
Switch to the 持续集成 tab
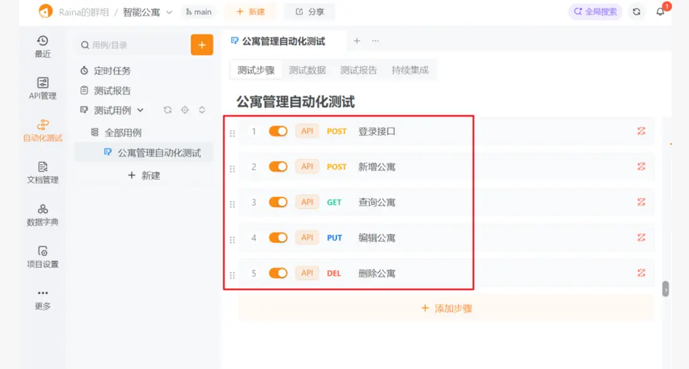click(x=410, y=70)
